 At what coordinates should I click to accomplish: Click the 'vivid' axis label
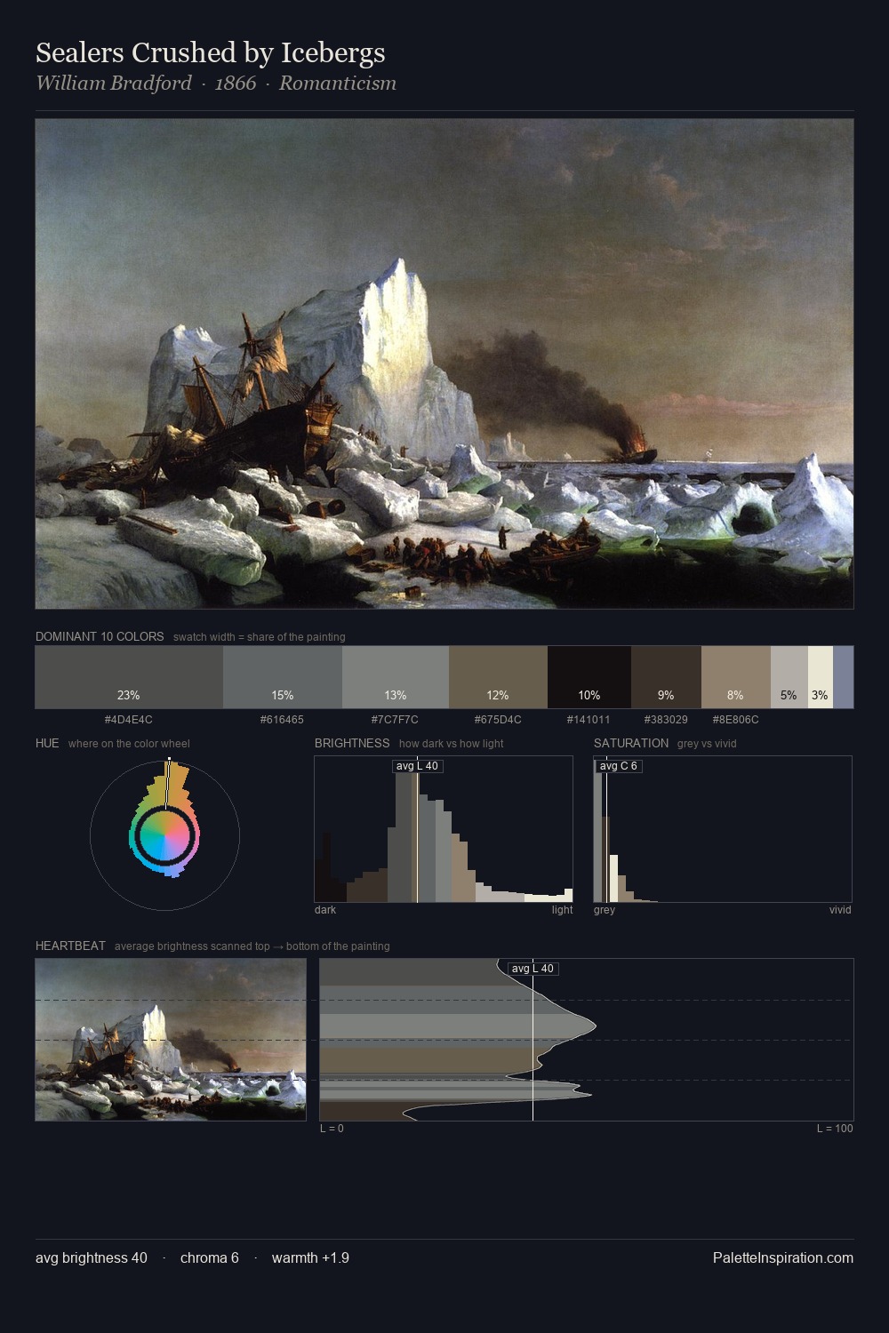[840, 910]
